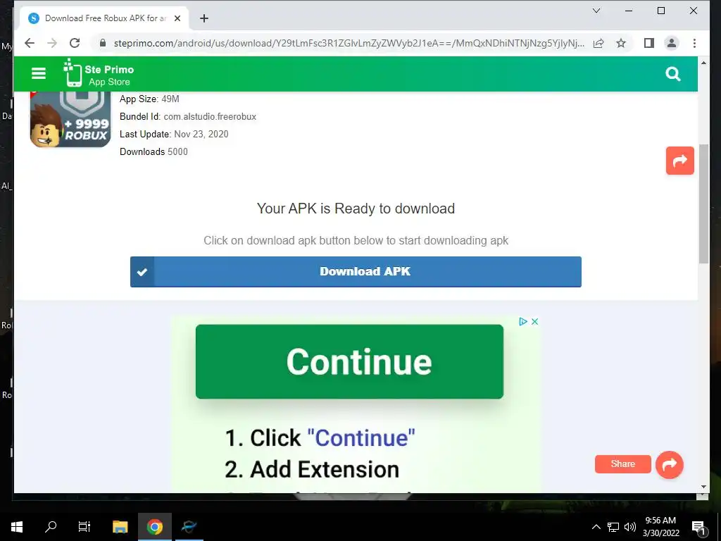Viewport: 721px width, 541px height.
Task: Click the steprimo.com address bar
Action: coord(349,43)
